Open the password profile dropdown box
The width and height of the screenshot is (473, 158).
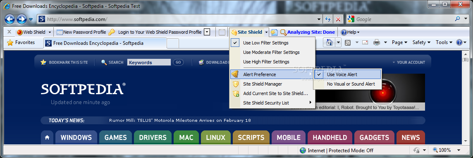tap(207, 32)
